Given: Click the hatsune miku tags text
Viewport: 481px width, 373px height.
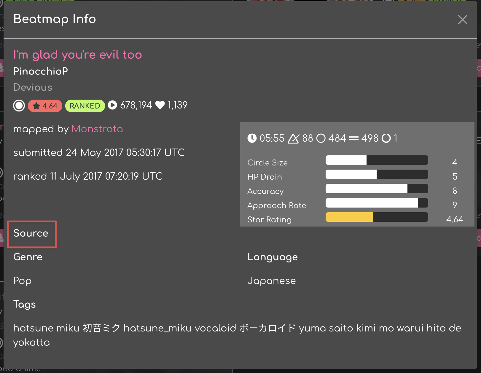Looking at the screenshot, I should pyautogui.click(x=237, y=335).
